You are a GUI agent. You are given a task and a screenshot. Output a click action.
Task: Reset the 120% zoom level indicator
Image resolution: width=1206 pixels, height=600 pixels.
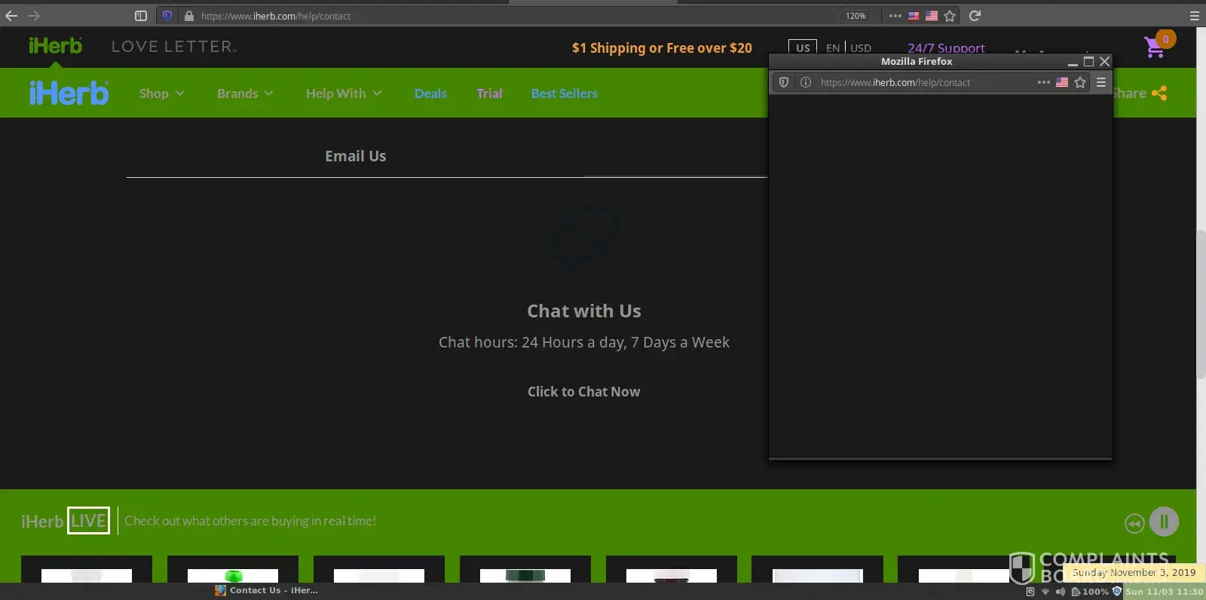856,16
